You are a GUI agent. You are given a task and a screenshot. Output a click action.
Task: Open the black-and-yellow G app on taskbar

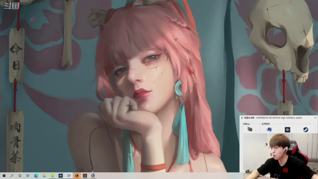click(85, 175)
